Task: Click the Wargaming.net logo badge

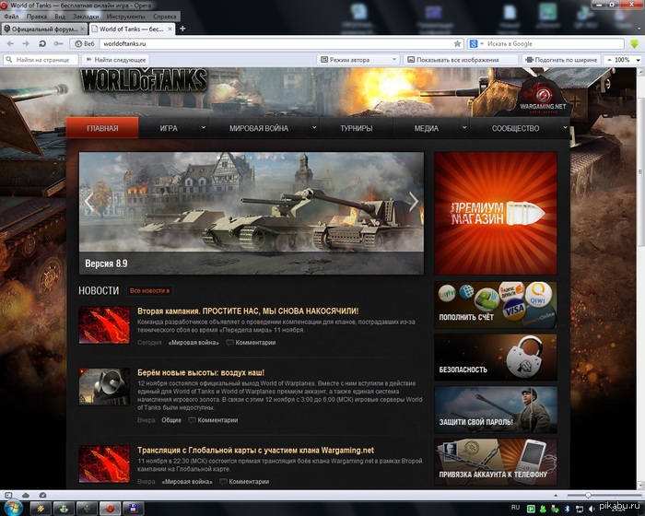Action: (543, 97)
